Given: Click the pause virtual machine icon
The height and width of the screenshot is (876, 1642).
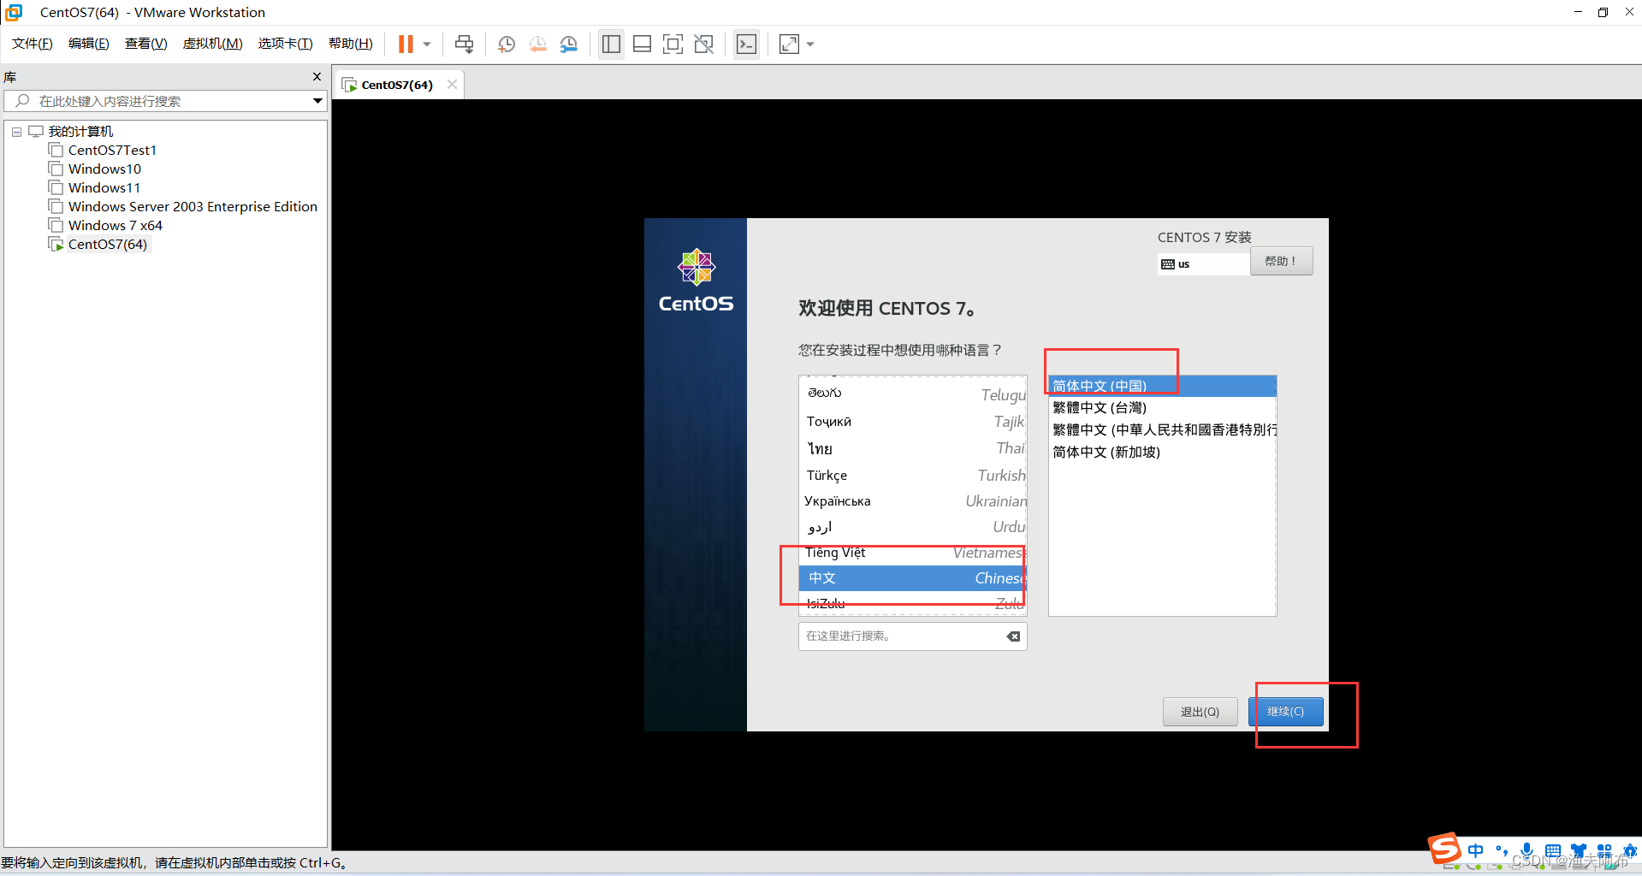Looking at the screenshot, I should [406, 44].
